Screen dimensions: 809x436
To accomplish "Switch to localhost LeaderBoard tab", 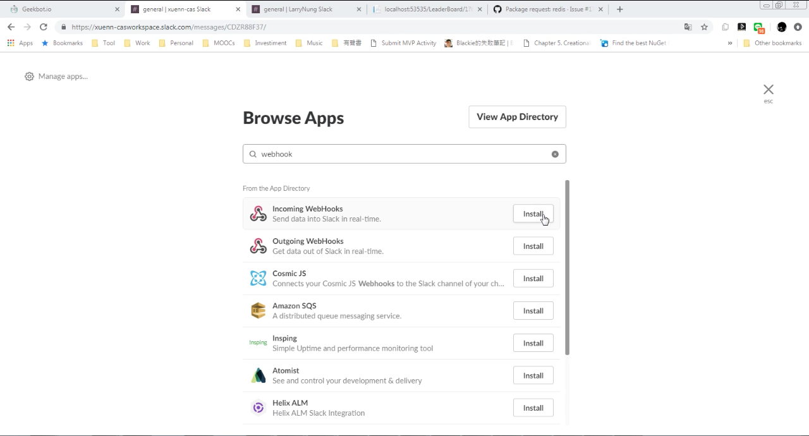I will point(429,9).
